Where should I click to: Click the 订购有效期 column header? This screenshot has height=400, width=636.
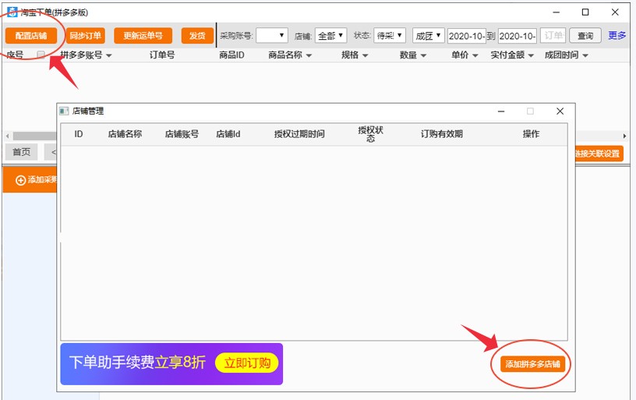(x=442, y=134)
